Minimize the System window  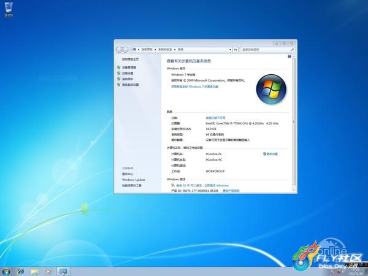click(277, 43)
